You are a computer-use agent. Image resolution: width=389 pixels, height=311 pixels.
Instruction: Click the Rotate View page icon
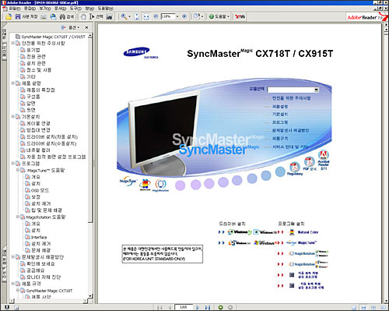[x=197, y=16]
